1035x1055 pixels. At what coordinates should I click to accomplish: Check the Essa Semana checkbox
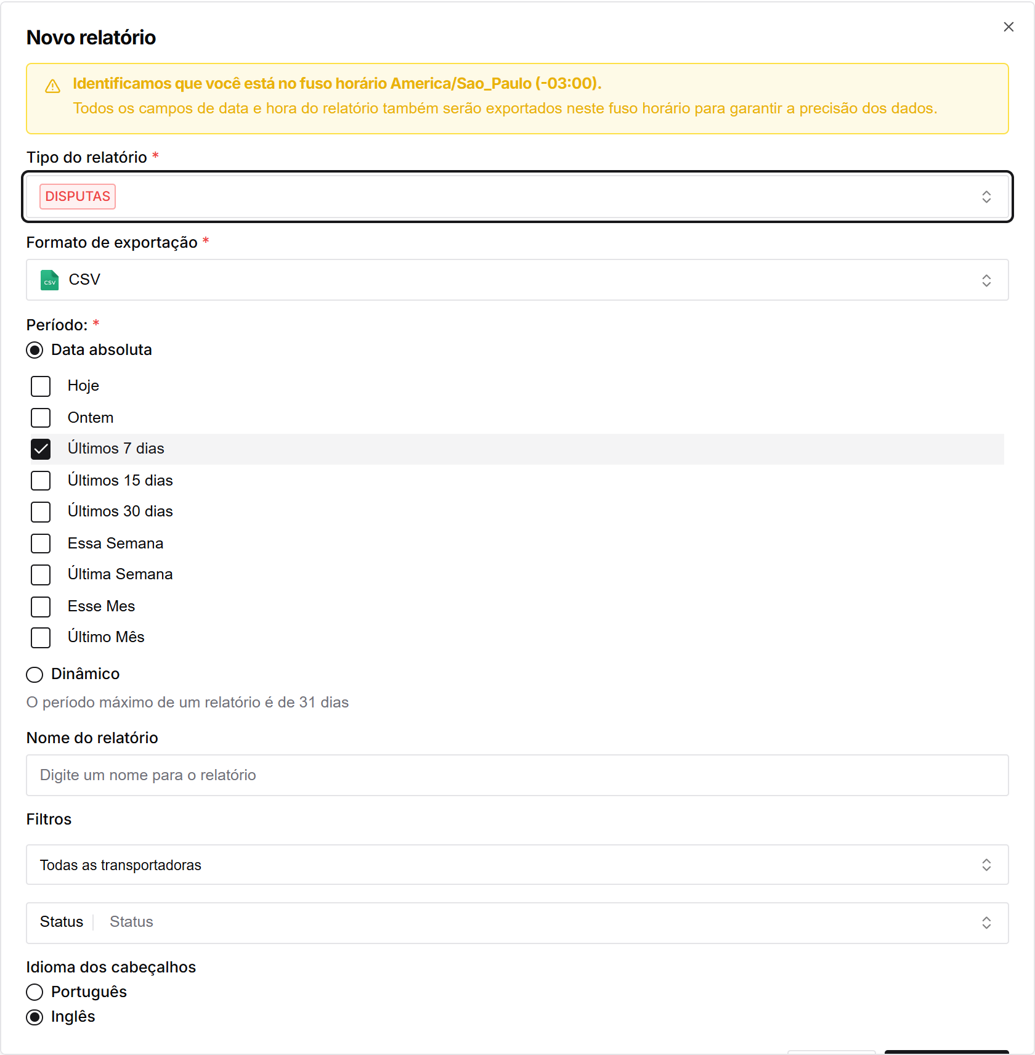[41, 544]
